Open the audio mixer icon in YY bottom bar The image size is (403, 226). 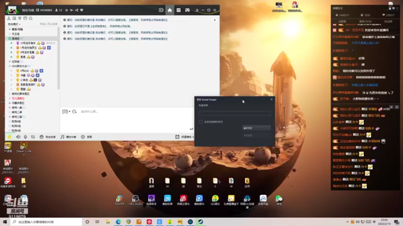33,137
